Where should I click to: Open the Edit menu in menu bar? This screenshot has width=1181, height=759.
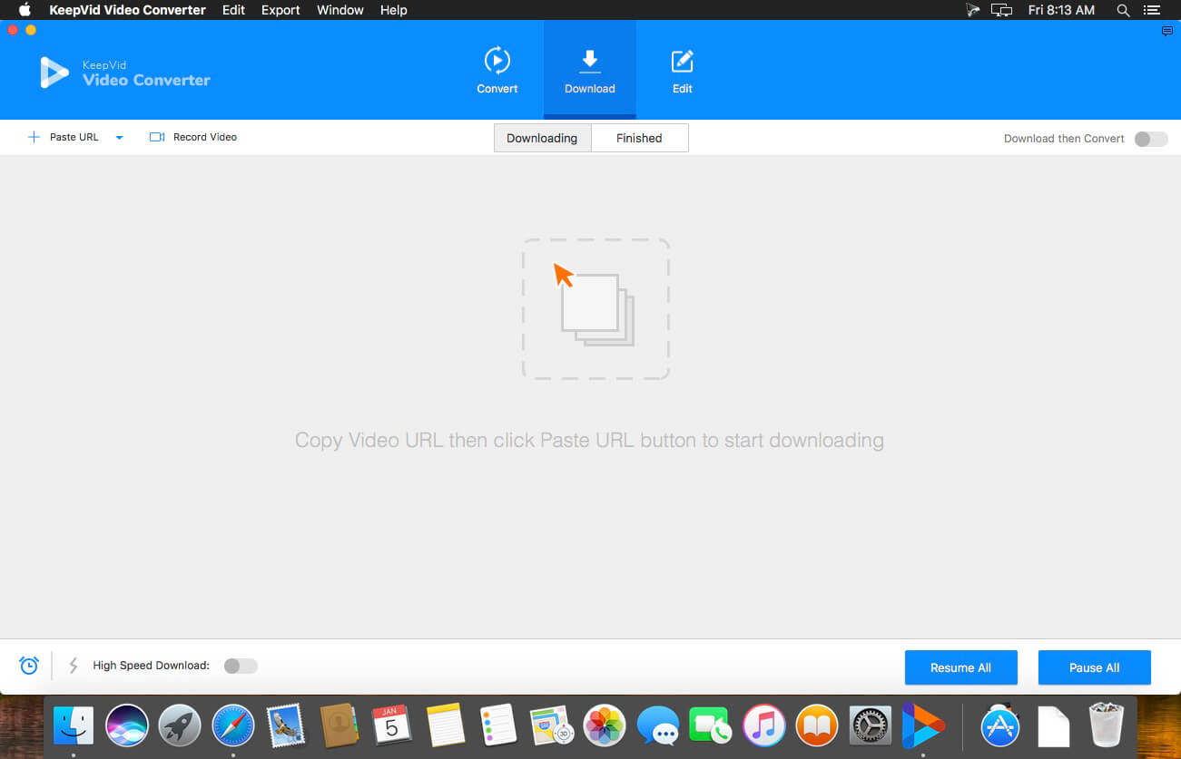point(233,10)
